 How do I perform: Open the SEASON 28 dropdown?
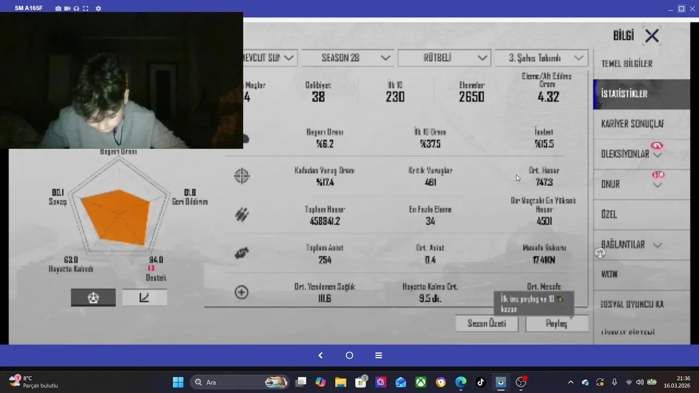pos(347,58)
